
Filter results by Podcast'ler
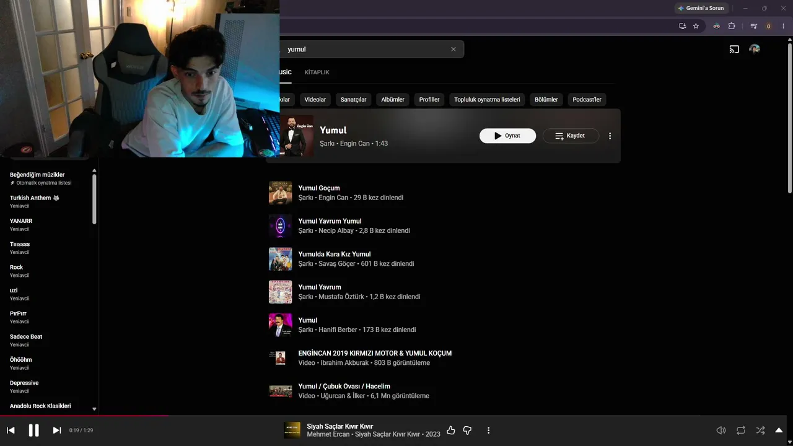pyautogui.click(x=587, y=99)
